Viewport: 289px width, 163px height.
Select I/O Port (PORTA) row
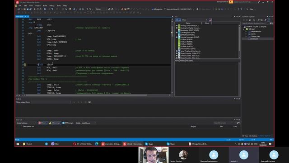point(186,39)
